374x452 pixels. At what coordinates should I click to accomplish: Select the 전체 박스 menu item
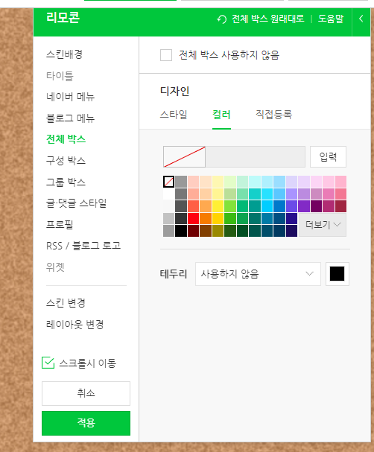tap(66, 139)
